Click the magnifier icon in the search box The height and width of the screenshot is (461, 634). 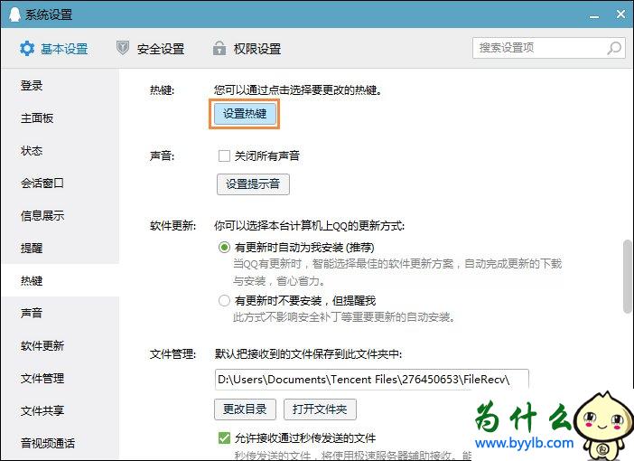click(614, 48)
